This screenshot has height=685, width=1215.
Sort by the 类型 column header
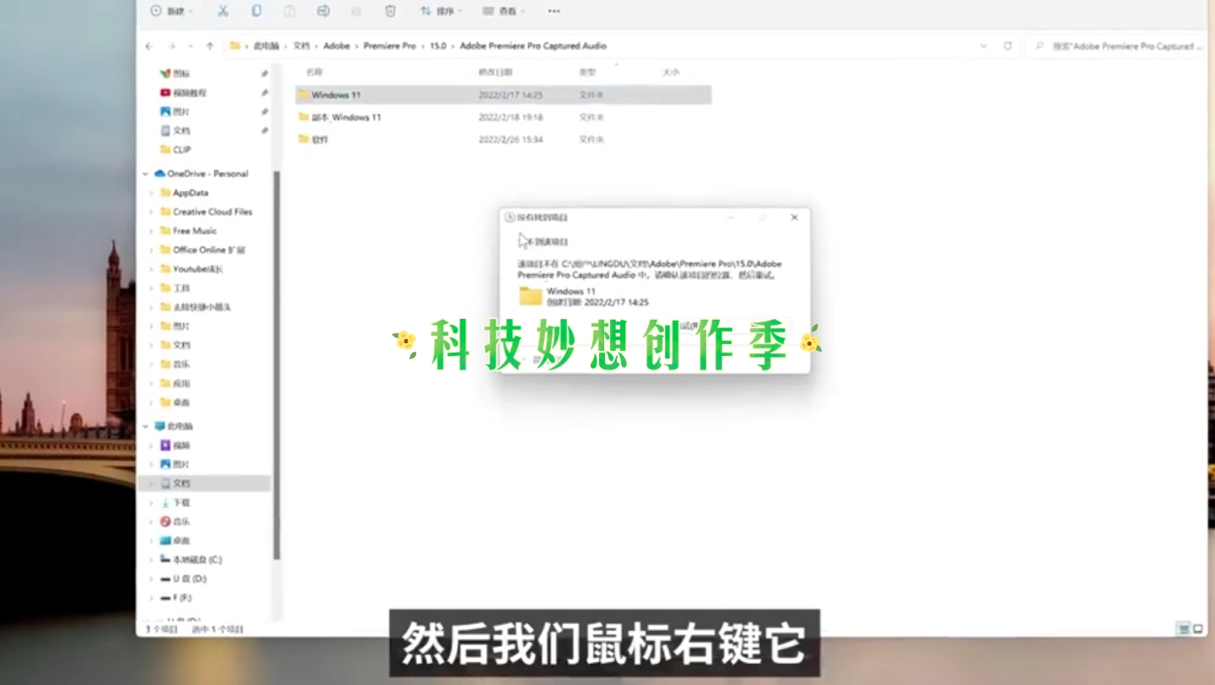click(x=588, y=73)
